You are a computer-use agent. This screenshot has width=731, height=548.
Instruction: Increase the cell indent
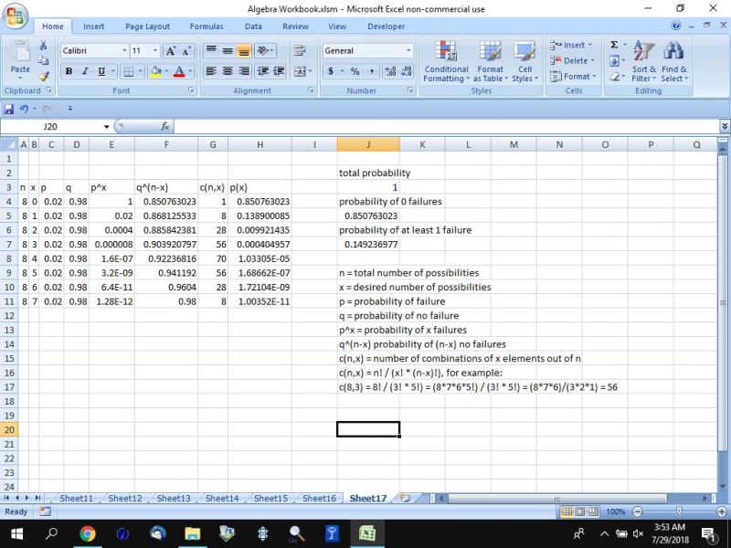point(279,71)
